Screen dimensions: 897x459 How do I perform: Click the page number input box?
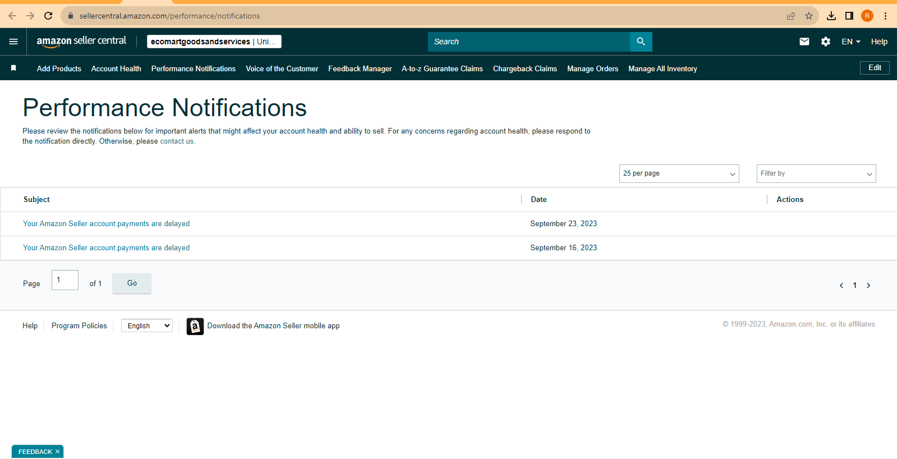click(x=65, y=280)
